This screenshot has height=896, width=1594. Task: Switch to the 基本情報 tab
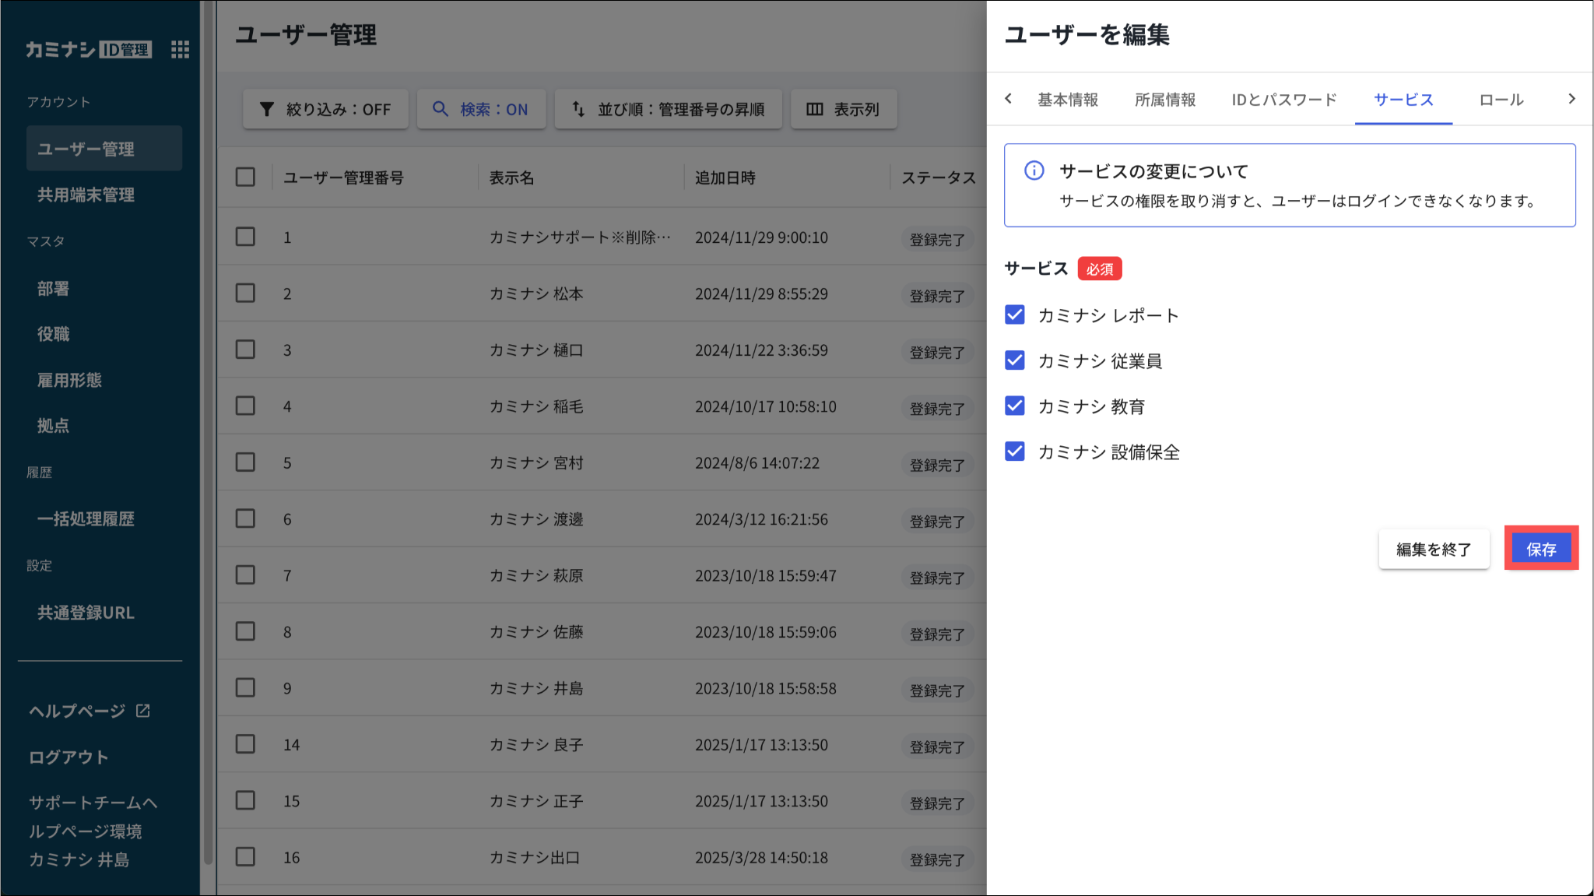(1067, 100)
